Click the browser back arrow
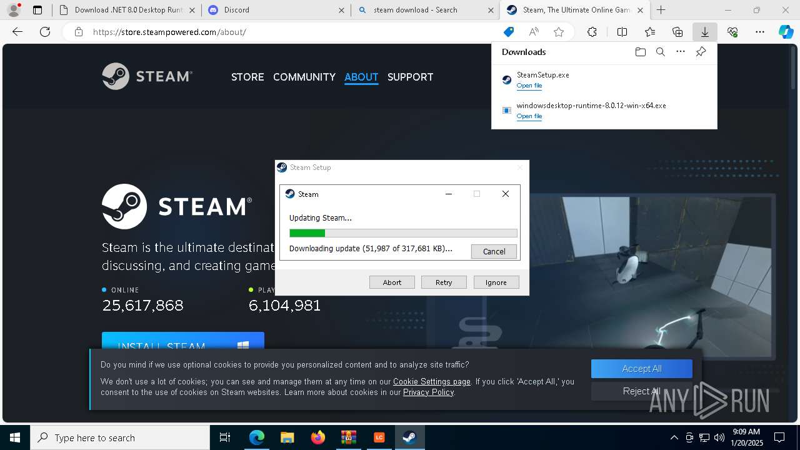The image size is (800, 450). click(17, 32)
